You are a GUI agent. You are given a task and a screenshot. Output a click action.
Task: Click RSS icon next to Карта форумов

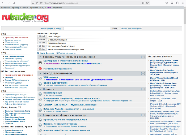38,53
